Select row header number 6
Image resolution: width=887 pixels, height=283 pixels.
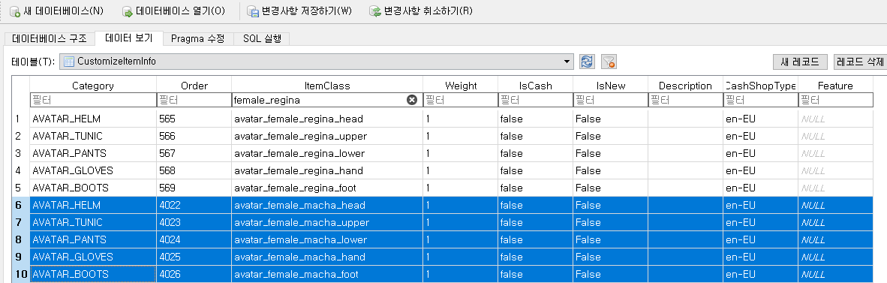coord(20,205)
